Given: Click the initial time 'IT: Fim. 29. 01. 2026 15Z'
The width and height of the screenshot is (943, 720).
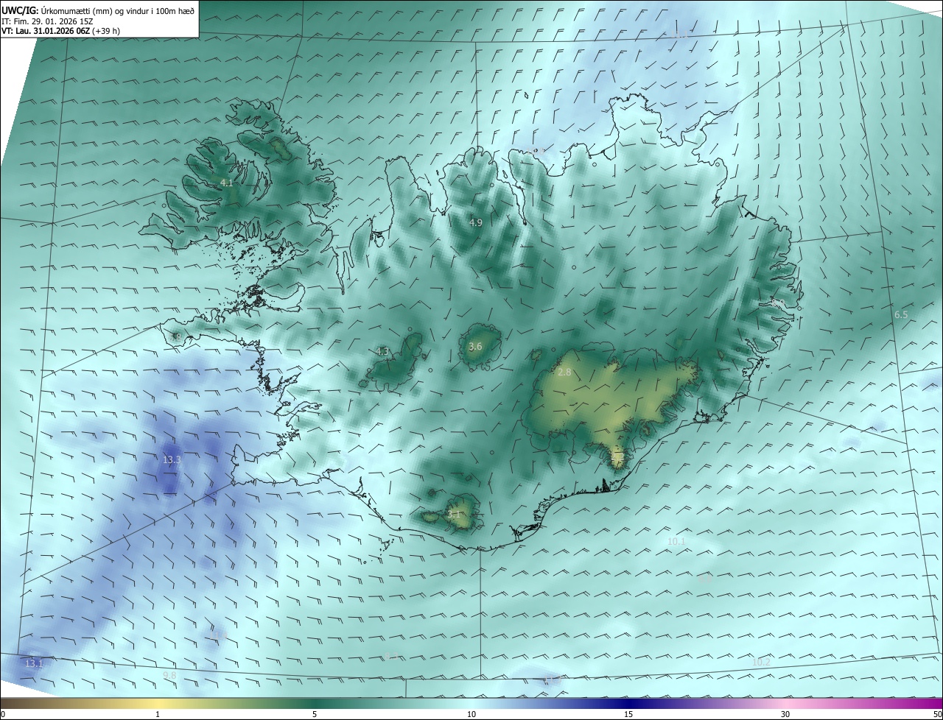Looking at the screenshot, I should pos(47,21).
